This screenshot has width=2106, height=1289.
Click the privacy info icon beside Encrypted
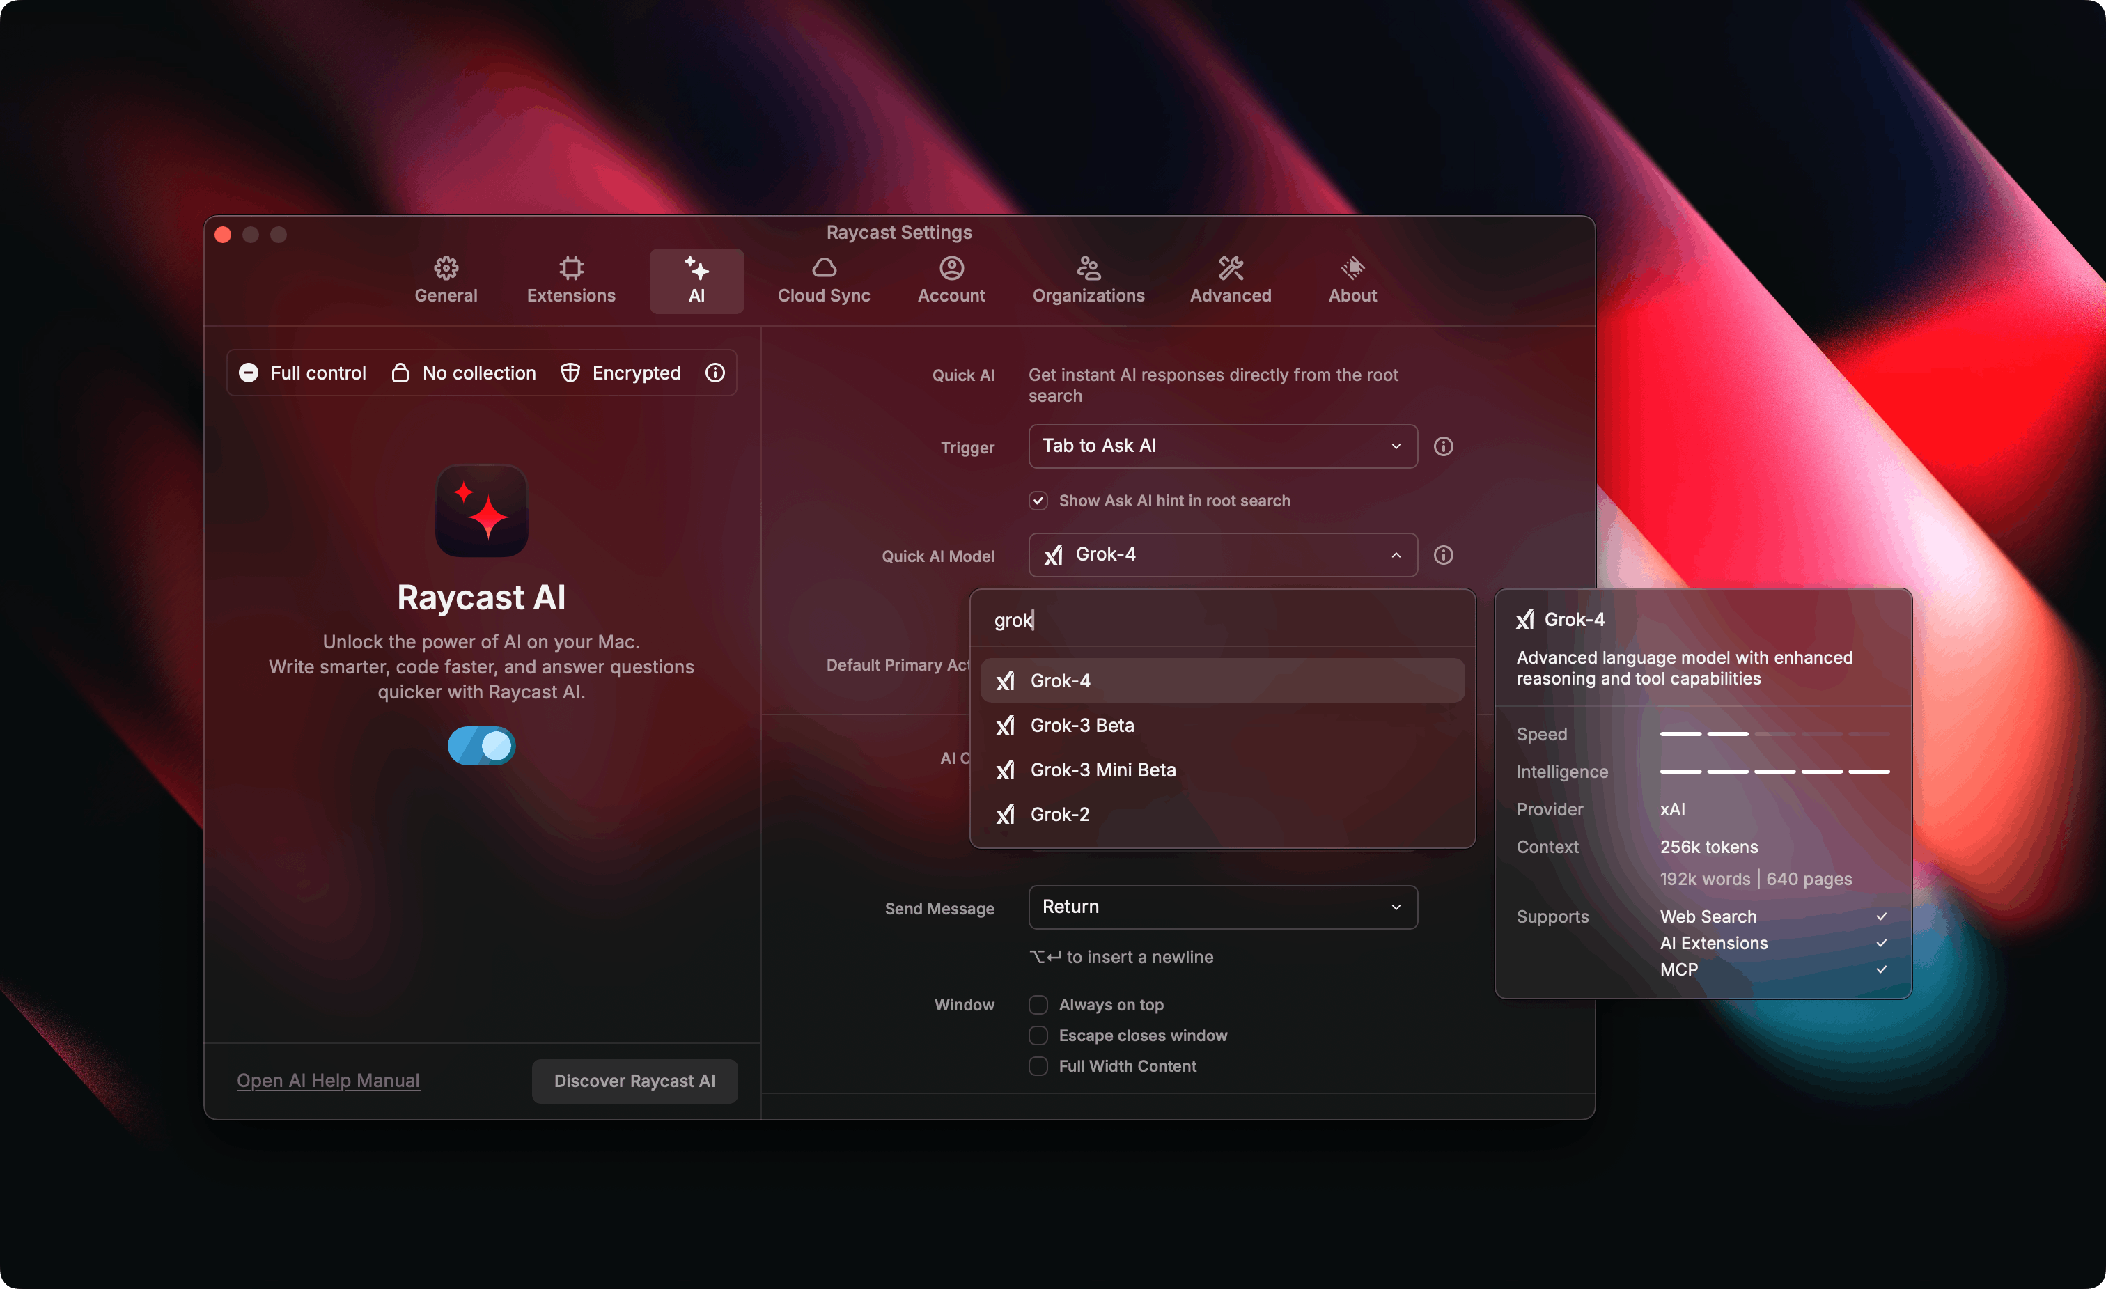point(715,373)
